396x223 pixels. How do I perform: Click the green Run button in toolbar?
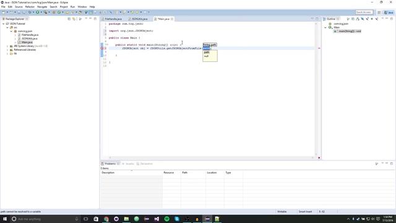37,12
